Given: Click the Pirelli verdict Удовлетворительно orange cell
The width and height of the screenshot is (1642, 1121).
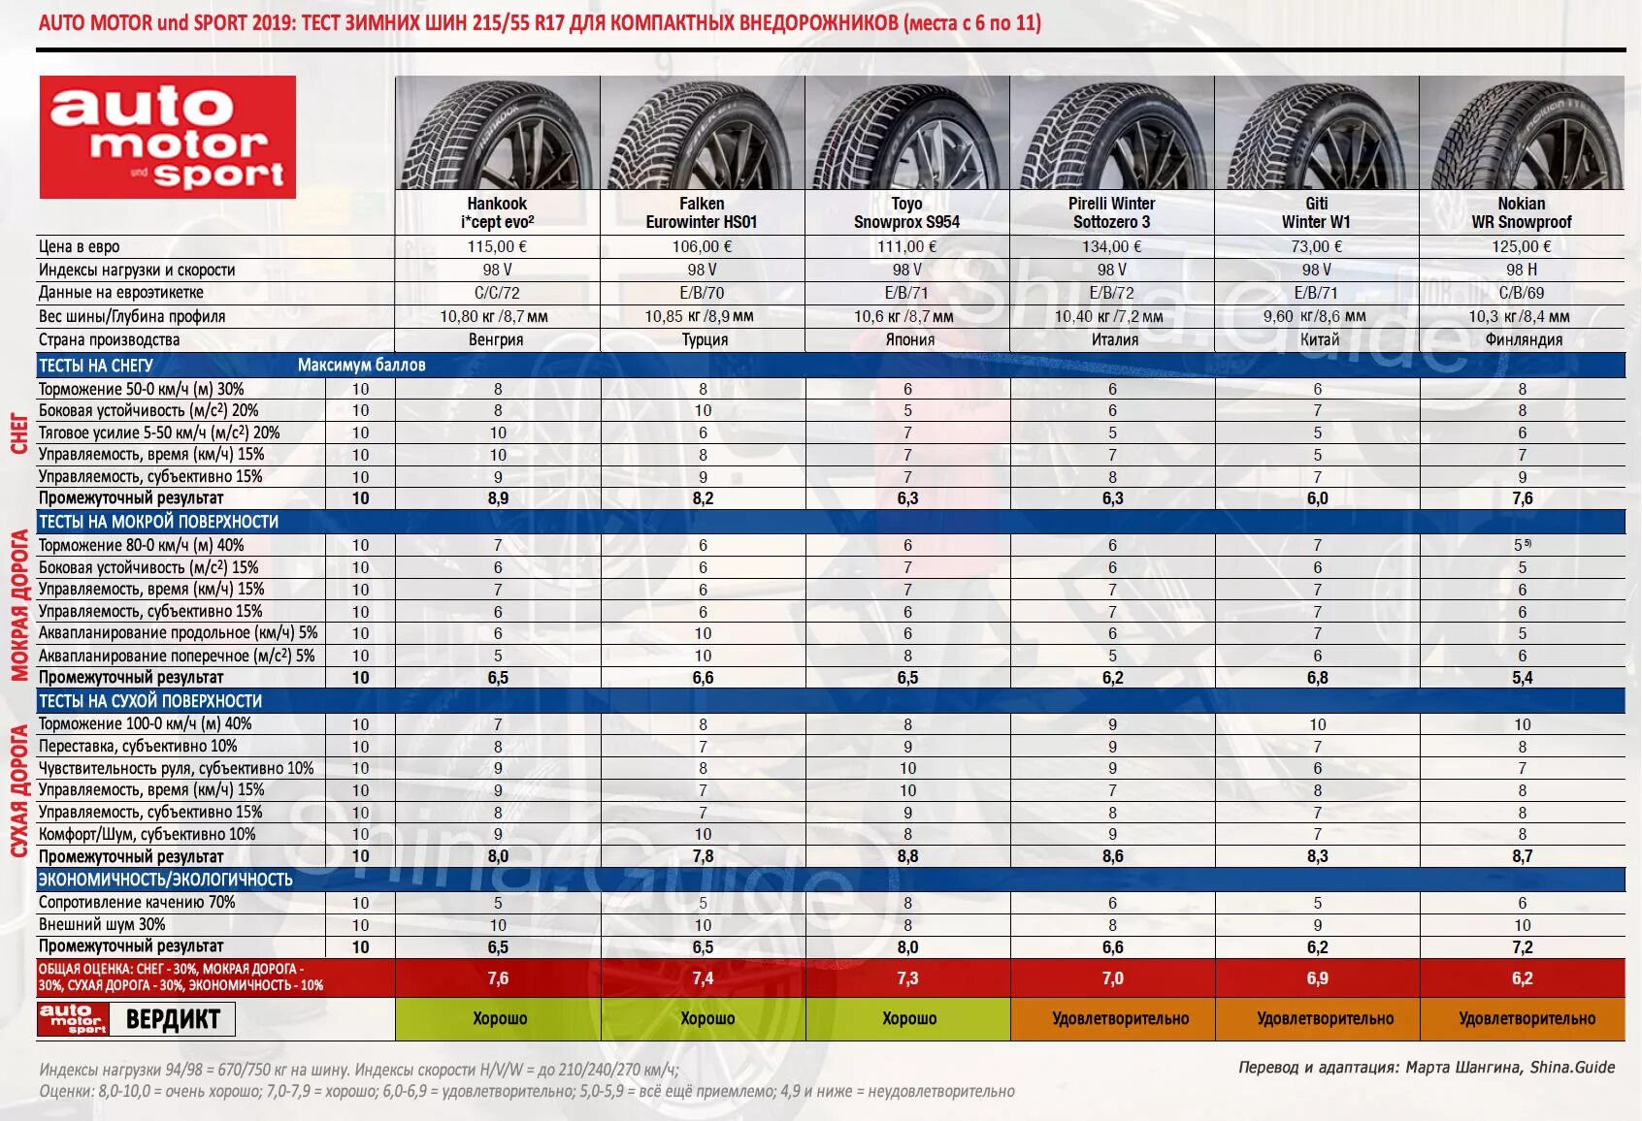Looking at the screenshot, I should [1112, 1019].
